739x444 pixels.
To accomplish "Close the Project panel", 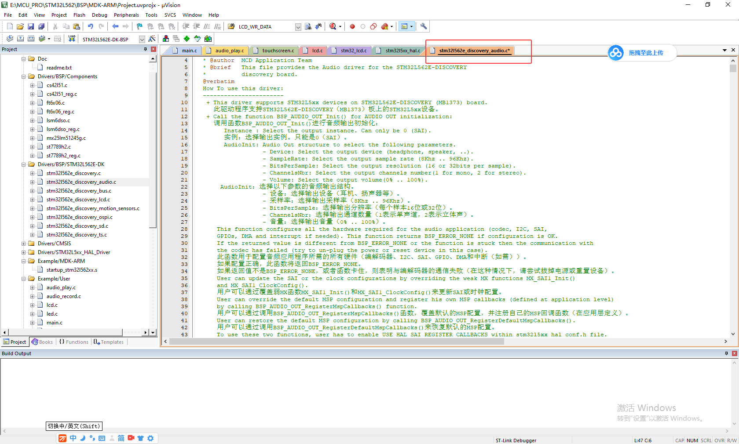I will click(154, 49).
